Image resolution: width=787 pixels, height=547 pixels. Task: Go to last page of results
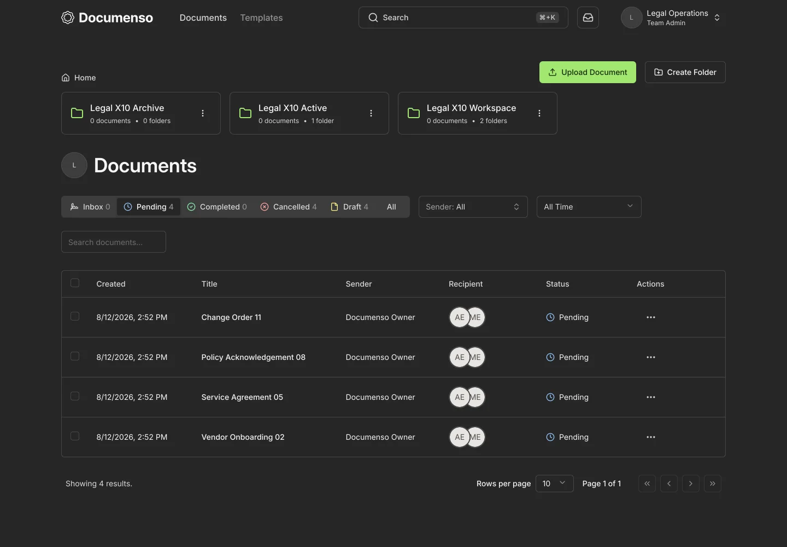click(713, 484)
